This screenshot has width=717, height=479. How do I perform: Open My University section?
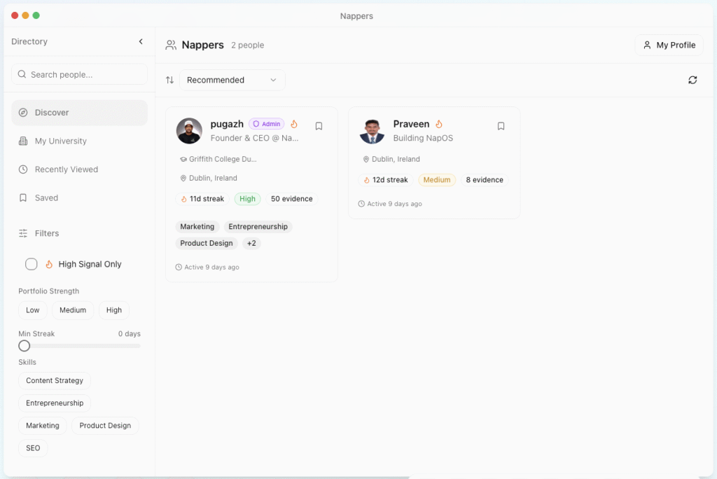[x=61, y=141]
